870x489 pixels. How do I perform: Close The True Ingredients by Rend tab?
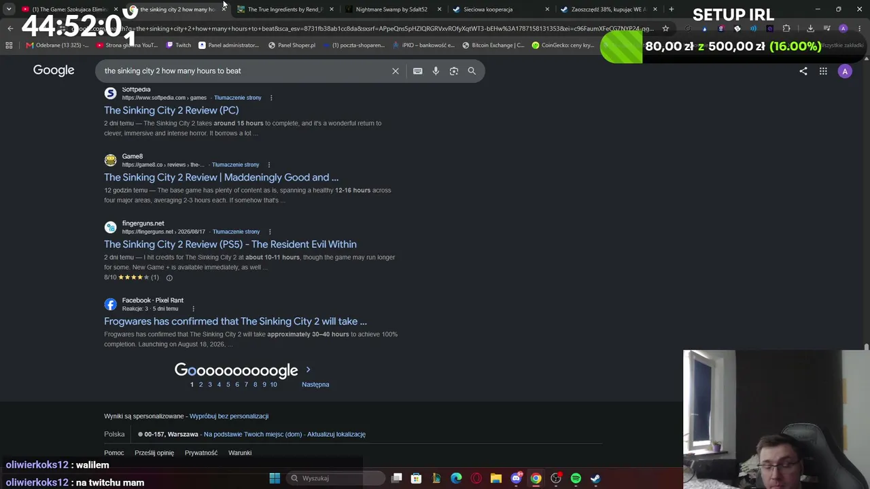click(x=332, y=10)
